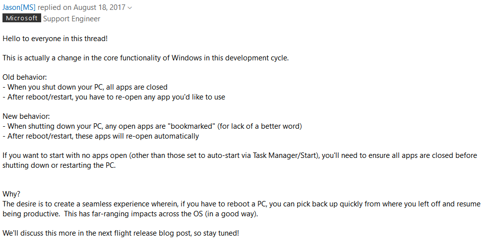Image resolution: width=488 pixels, height=248 pixels.
Task: Click the line 'all apps are closed'
Action: pos(136,87)
